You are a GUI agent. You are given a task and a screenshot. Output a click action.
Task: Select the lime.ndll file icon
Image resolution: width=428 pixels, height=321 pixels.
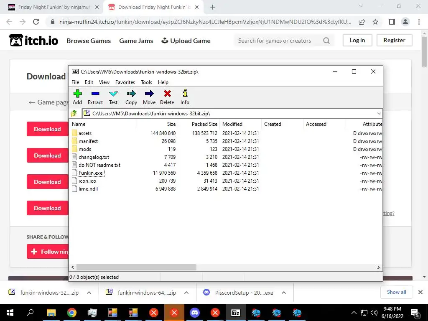(74, 189)
